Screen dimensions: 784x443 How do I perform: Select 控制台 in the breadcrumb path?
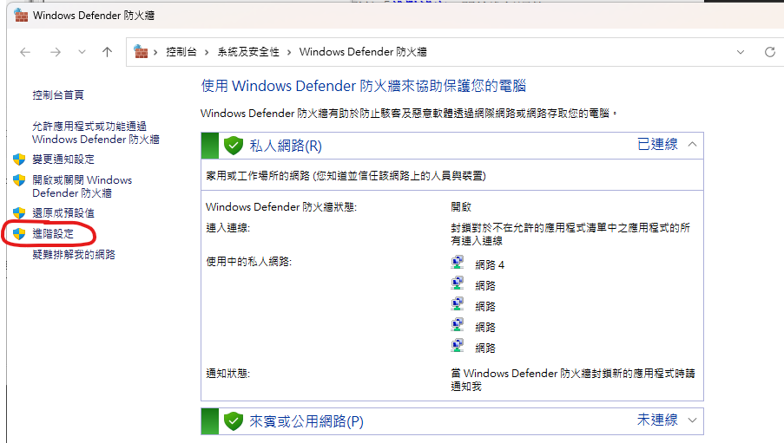tap(182, 52)
